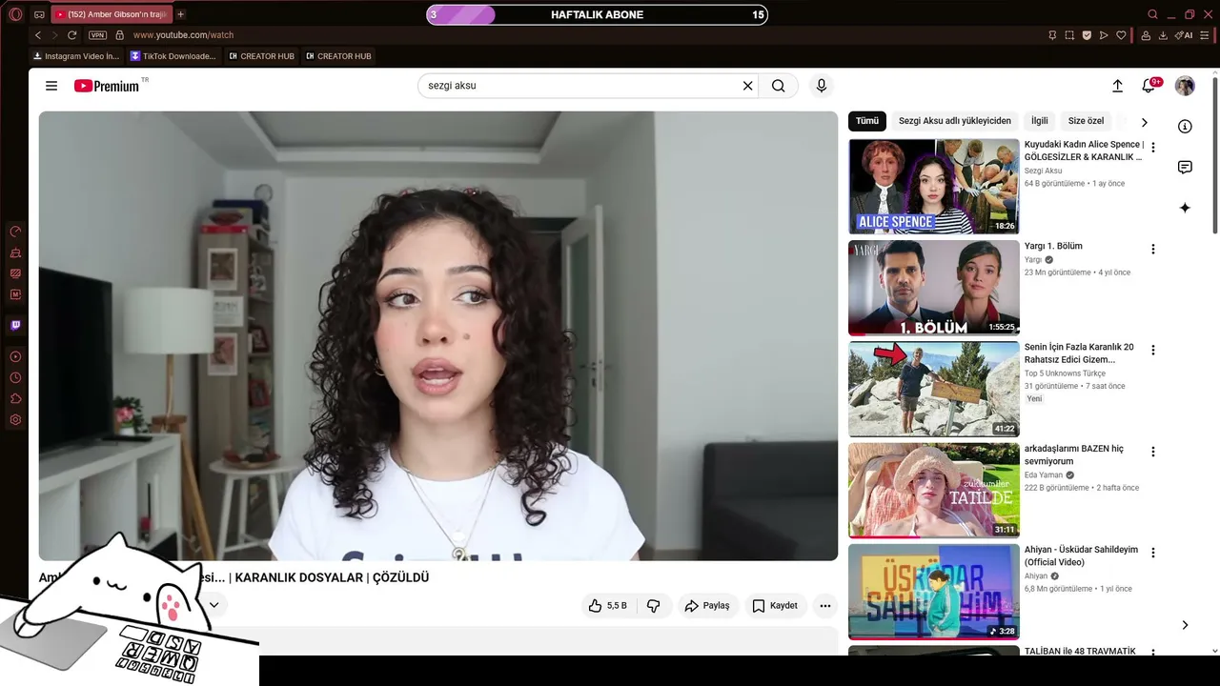Open the YouTube upload/create button

pyautogui.click(x=1118, y=86)
